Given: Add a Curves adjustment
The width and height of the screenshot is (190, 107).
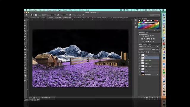Looking at the screenshot, I should [x=148, y=36].
